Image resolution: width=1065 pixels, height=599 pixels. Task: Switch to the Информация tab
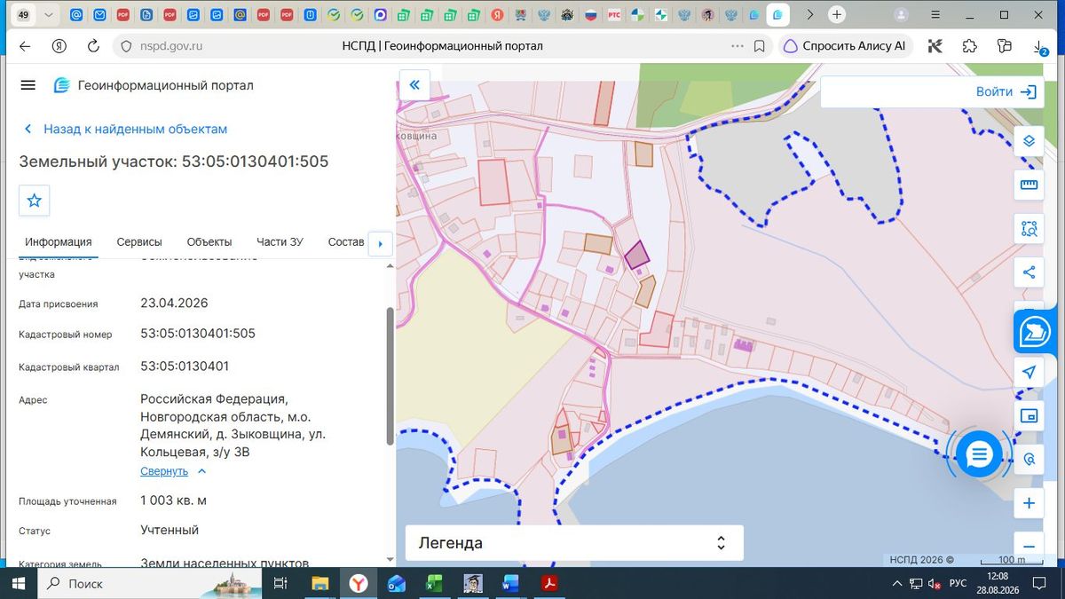(59, 242)
